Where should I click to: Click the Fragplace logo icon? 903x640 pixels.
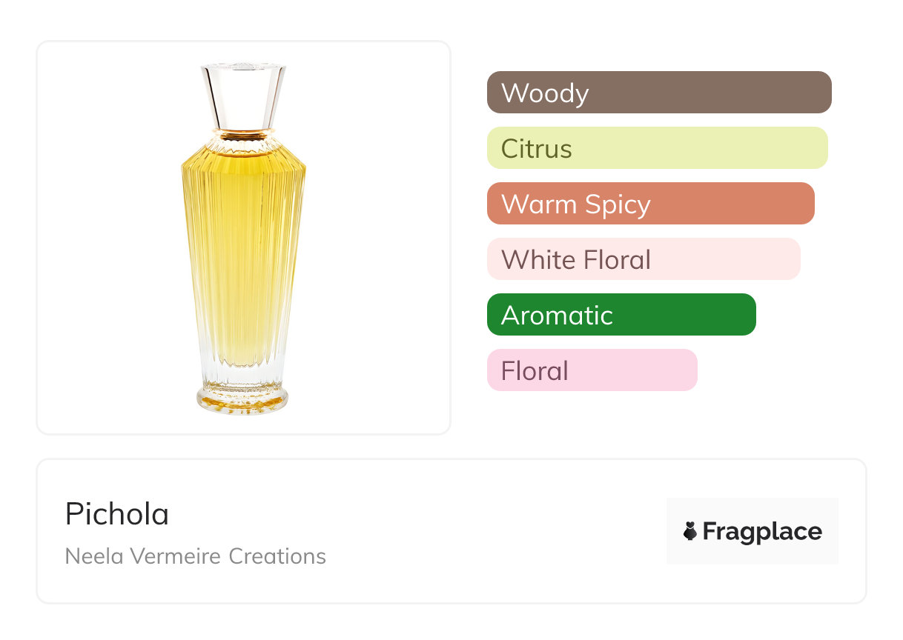(690, 531)
